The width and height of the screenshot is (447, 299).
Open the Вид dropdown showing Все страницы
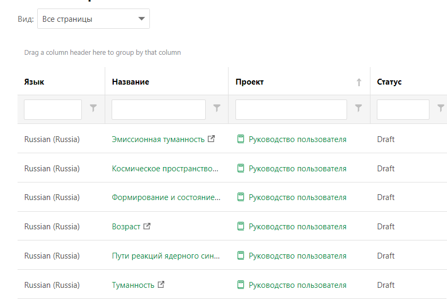click(94, 19)
